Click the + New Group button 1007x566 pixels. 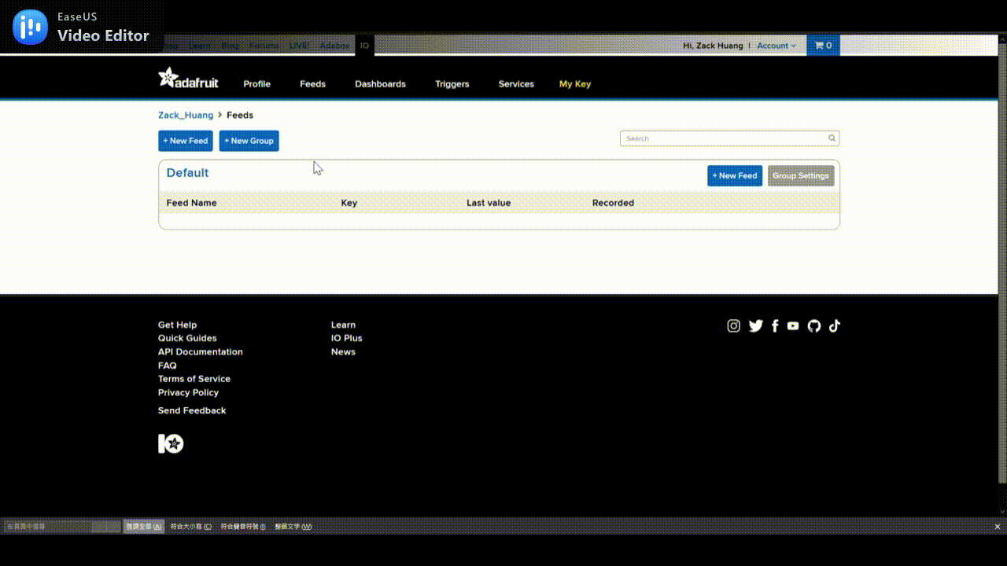click(x=249, y=141)
